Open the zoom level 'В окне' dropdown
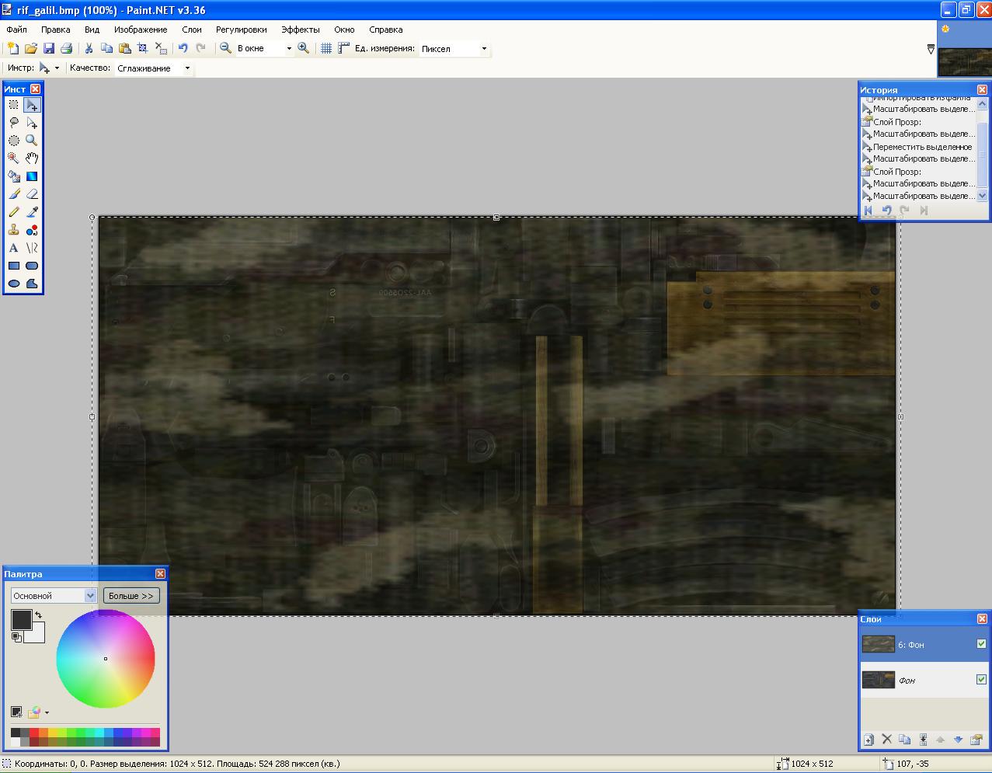 (x=289, y=48)
